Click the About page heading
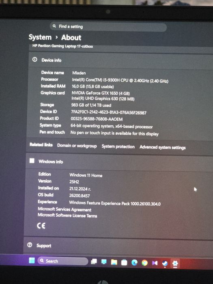The height and width of the screenshot is (284, 213). pos(71,37)
